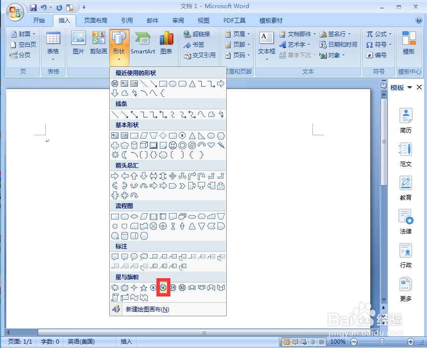
Task: Click the 英语(美国) language indicator
Action: pyautogui.click(x=81, y=342)
